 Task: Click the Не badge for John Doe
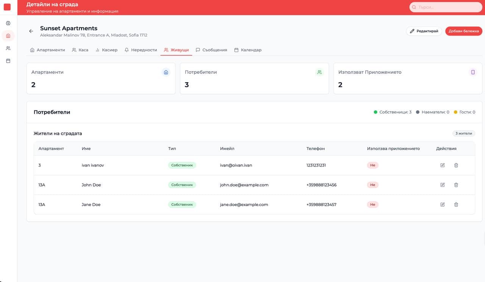[x=372, y=185]
